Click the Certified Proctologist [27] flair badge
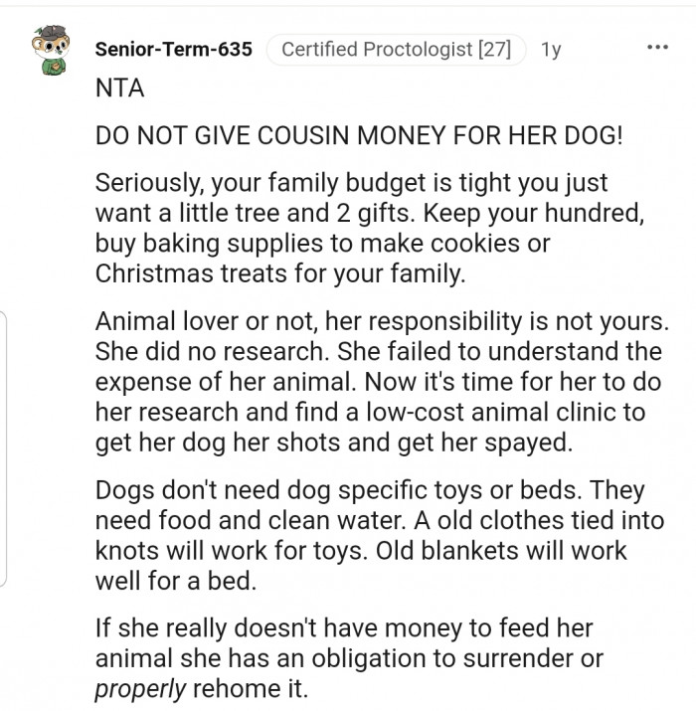The height and width of the screenshot is (711, 696). [396, 49]
